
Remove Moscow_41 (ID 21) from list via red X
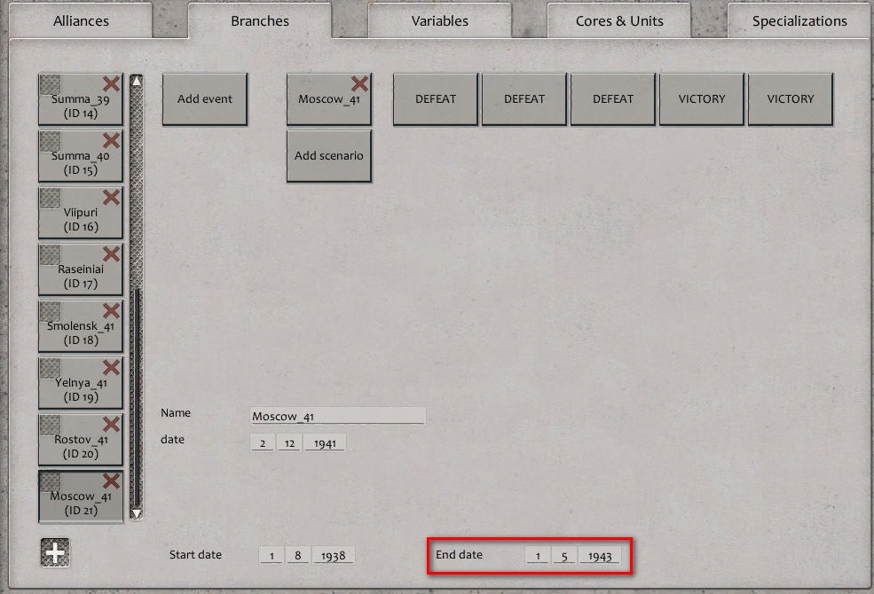tap(112, 481)
